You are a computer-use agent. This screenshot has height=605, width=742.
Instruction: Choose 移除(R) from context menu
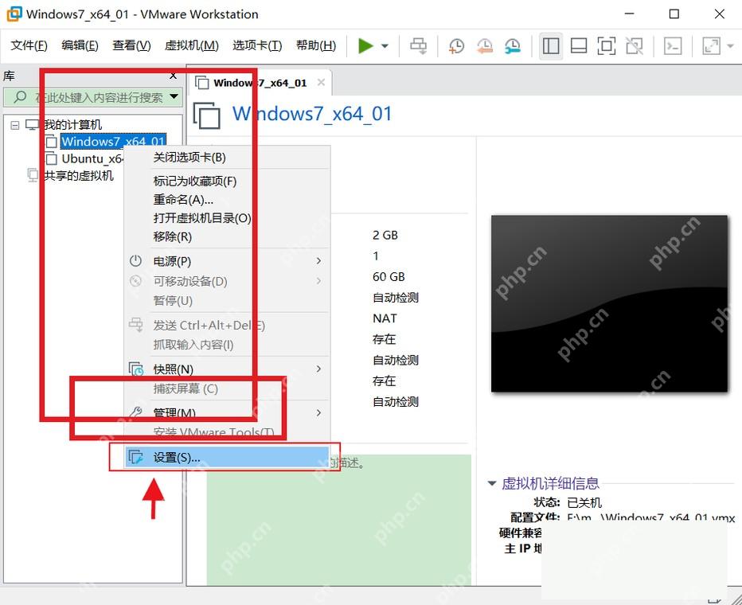point(227,236)
